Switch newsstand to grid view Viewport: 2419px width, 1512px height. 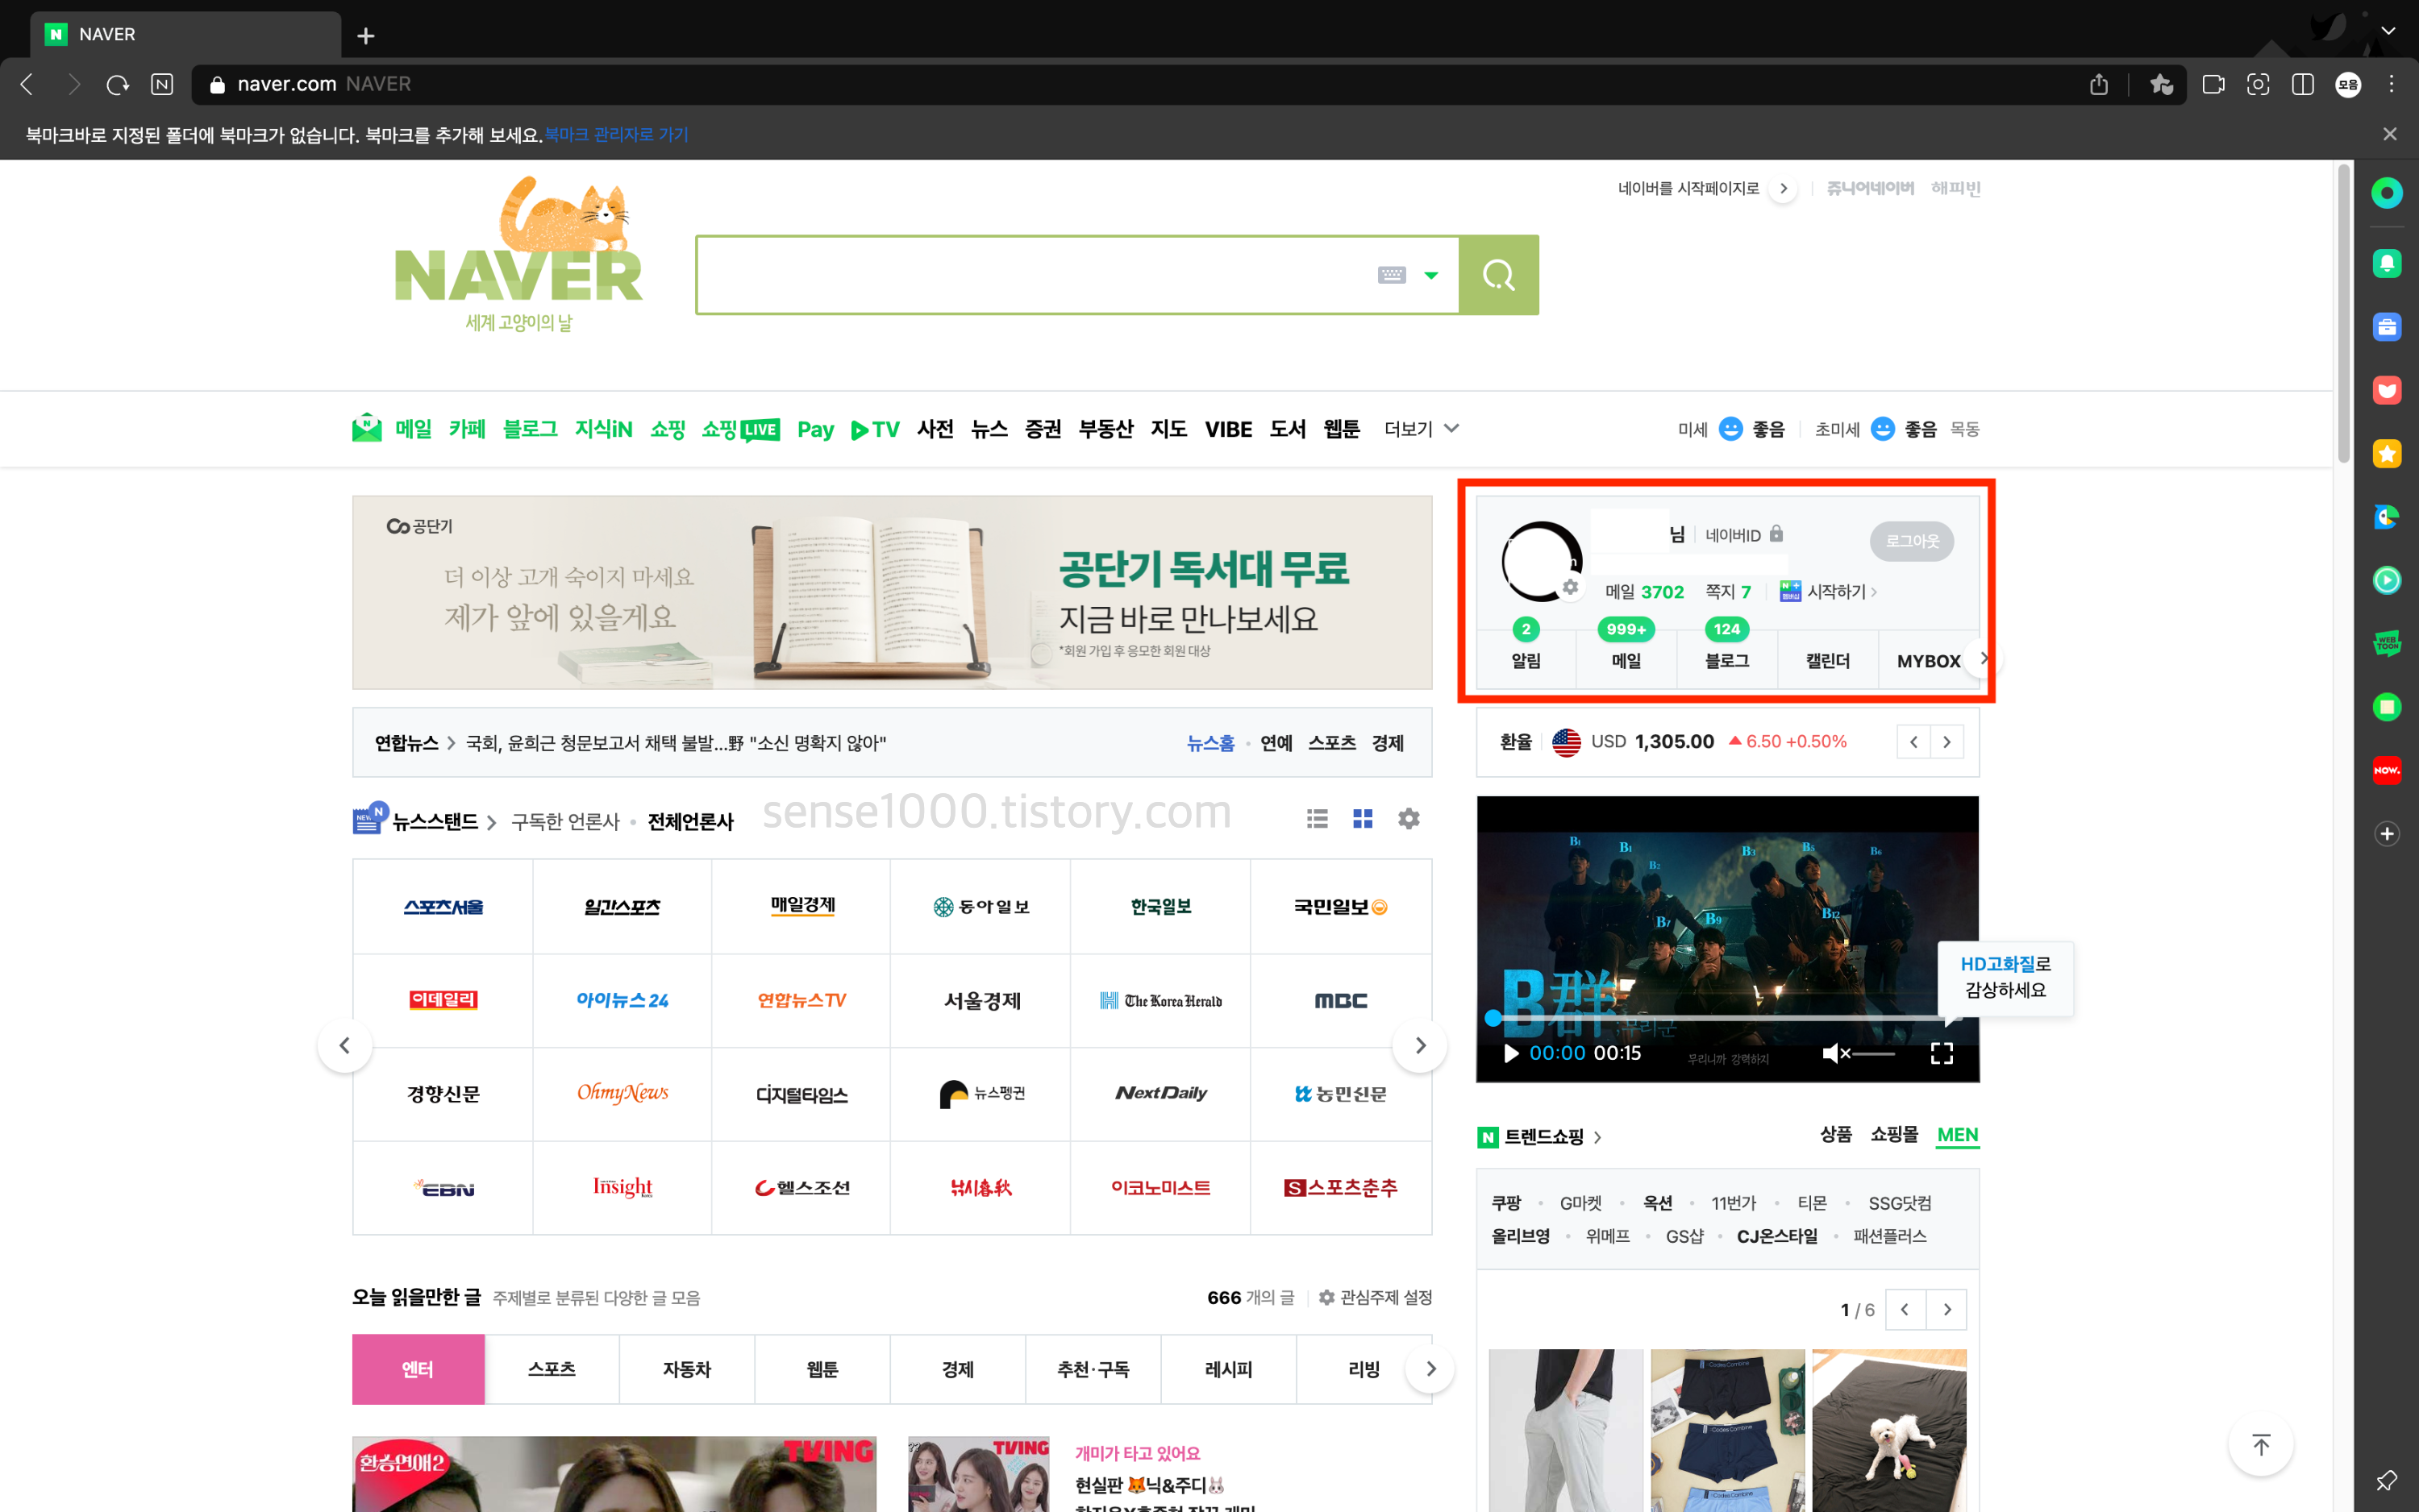click(1363, 818)
